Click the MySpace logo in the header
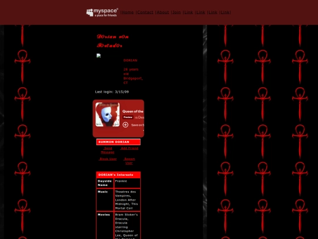Screen dimensions: 318x239 point(102,12)
